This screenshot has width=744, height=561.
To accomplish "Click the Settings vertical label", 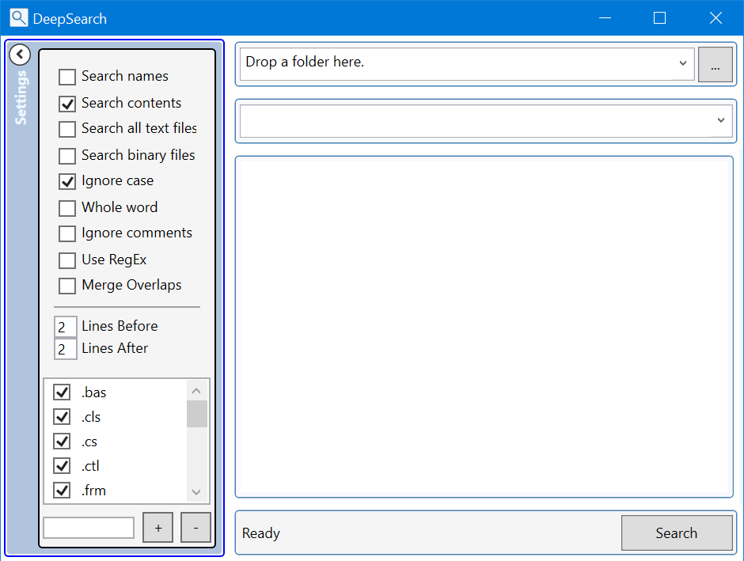I will click(21, 97).
